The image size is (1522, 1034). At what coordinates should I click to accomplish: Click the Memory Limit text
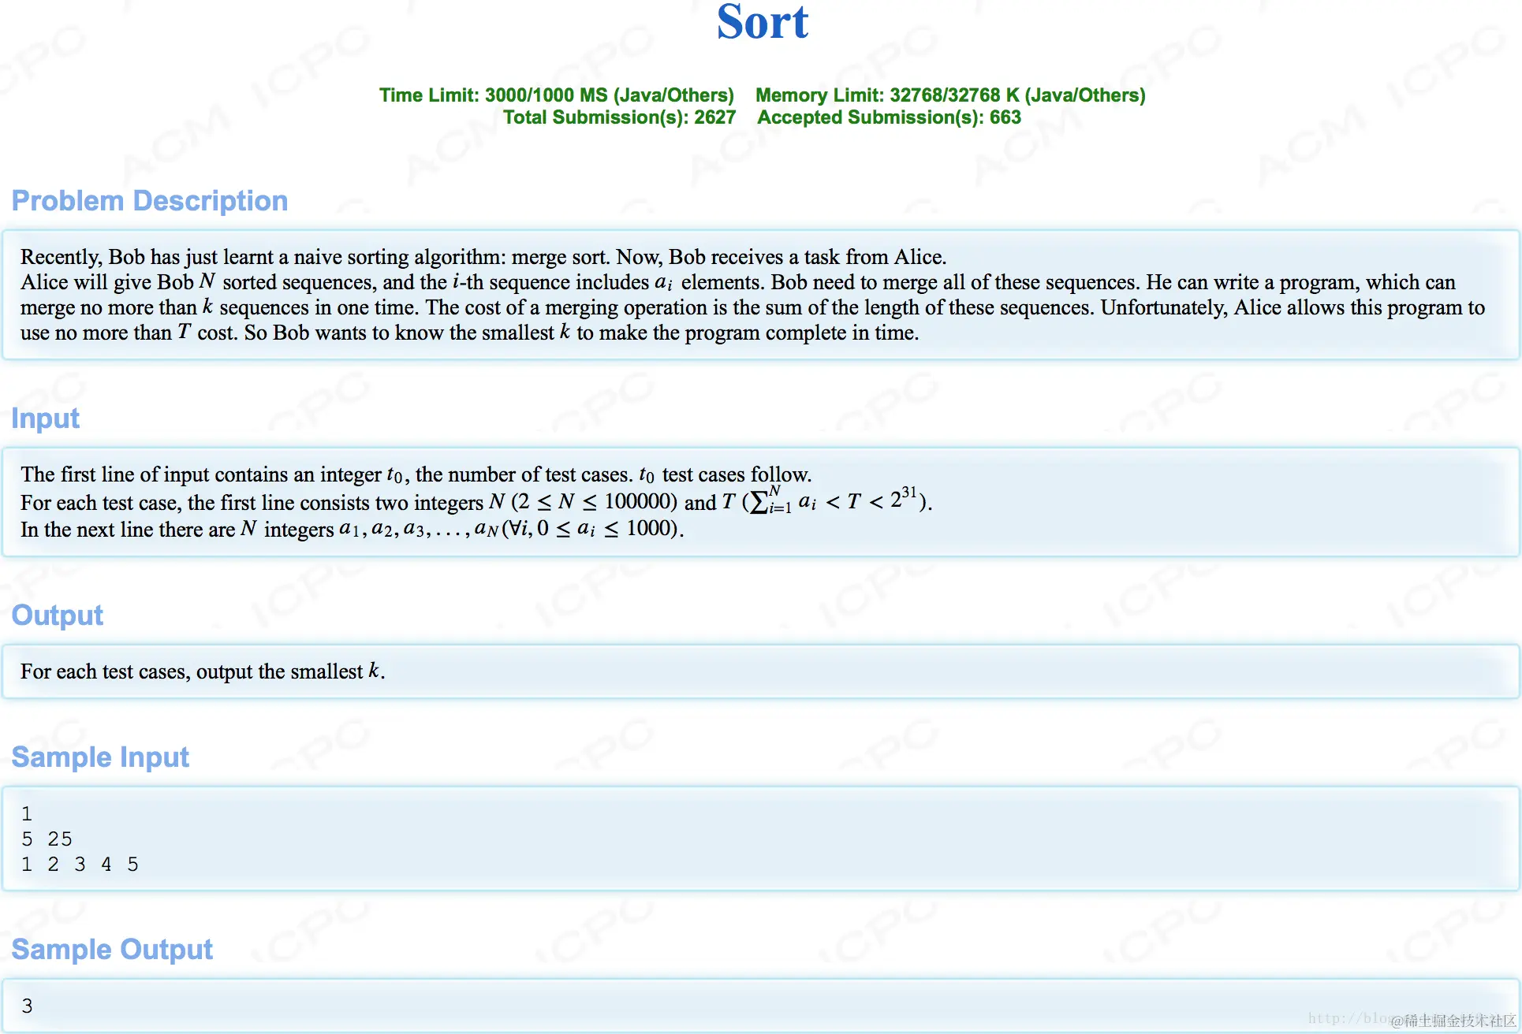click(x=949, y=95)
